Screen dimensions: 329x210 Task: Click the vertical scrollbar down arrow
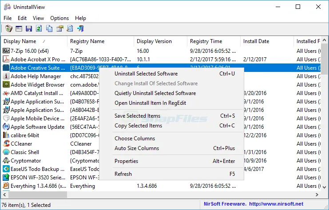pos(325,187)
